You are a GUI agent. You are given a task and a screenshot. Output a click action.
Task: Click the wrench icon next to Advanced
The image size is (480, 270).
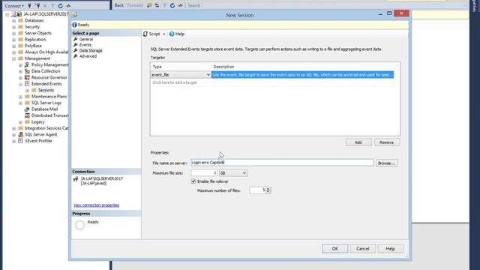tap(76, 56)
